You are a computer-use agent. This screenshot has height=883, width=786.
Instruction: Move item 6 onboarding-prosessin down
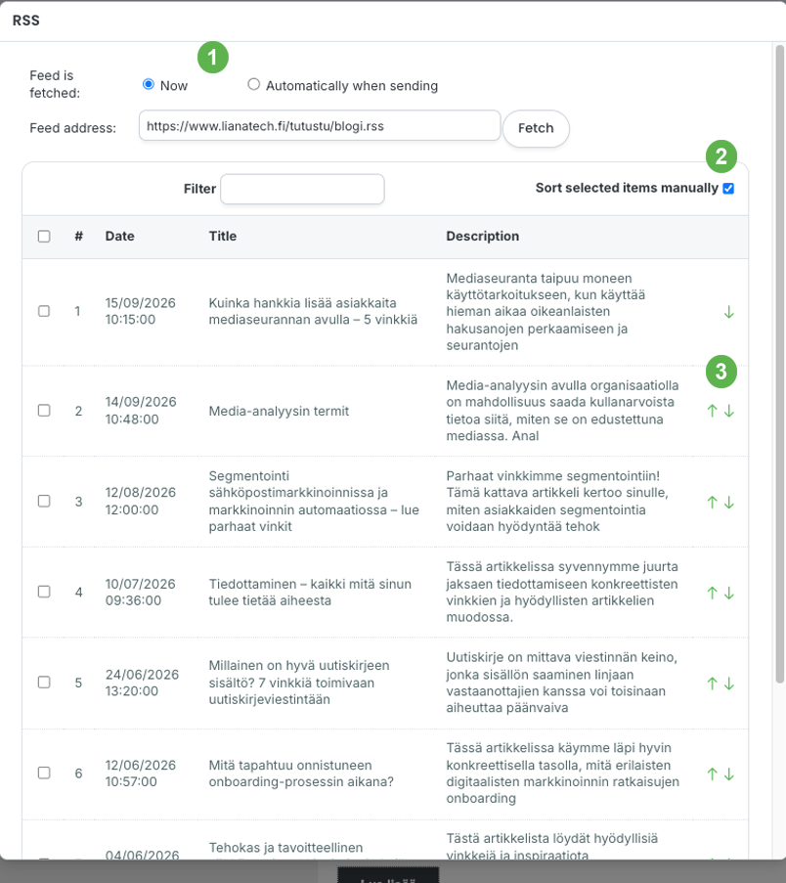coord(728,773)
